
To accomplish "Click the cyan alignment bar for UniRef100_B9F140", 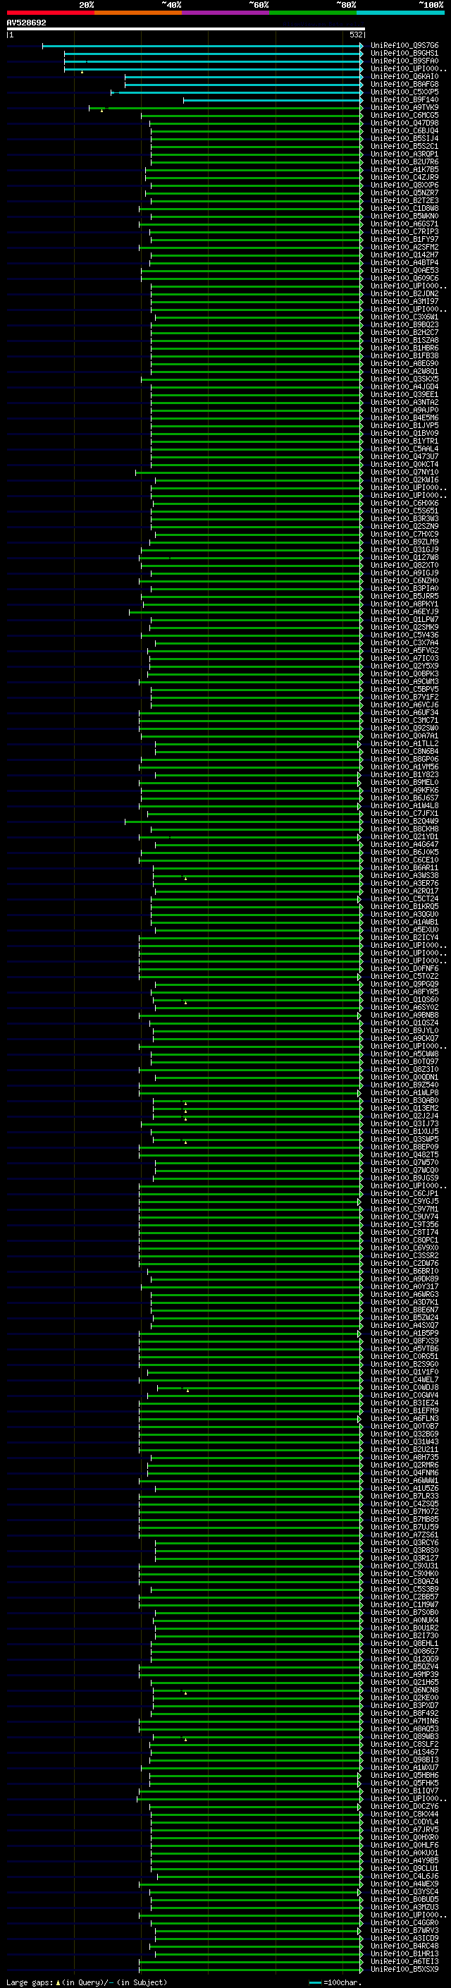I will tap(273, 100).
